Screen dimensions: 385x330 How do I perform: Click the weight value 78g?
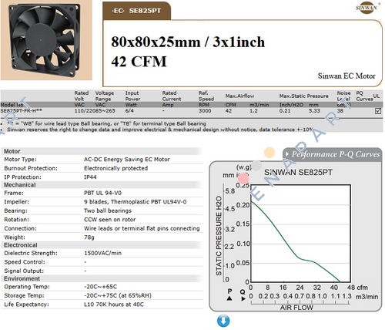click(89, 237)
